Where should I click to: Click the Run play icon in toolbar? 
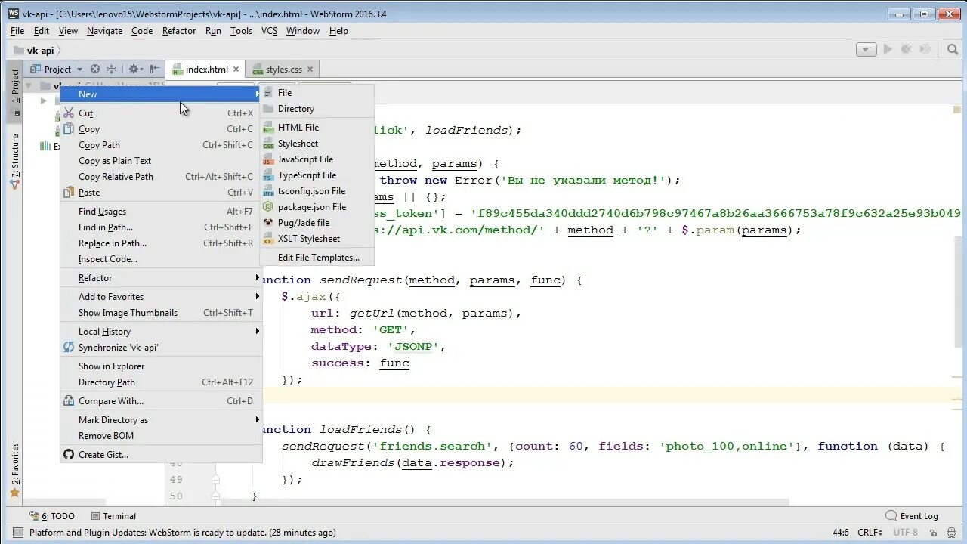tap(888, 49)
